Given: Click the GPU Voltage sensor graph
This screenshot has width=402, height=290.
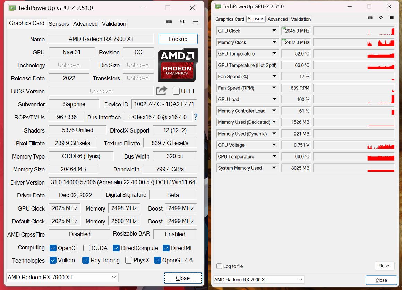Looking at the screenshot, I should 354,145.
